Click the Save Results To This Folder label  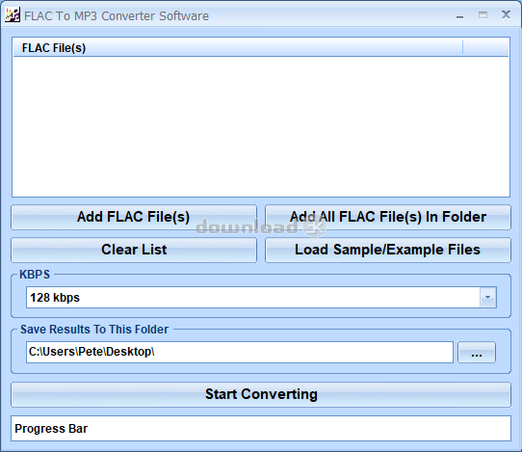94,330
